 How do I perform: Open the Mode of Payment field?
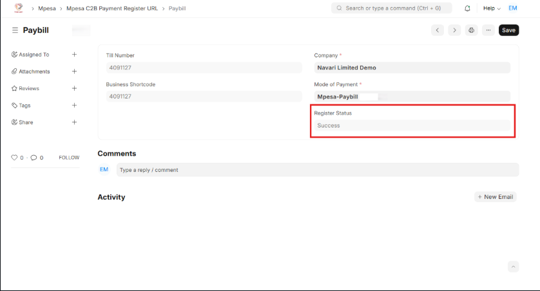click(x=412, y=97)
